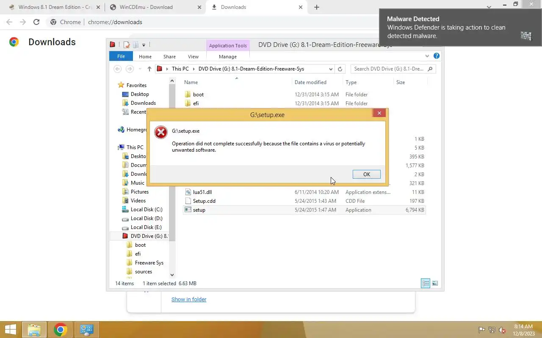Select the boot folder in file list

point(198,95)
